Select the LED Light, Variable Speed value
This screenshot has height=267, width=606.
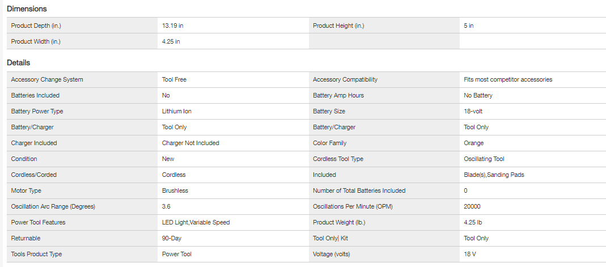196,222
